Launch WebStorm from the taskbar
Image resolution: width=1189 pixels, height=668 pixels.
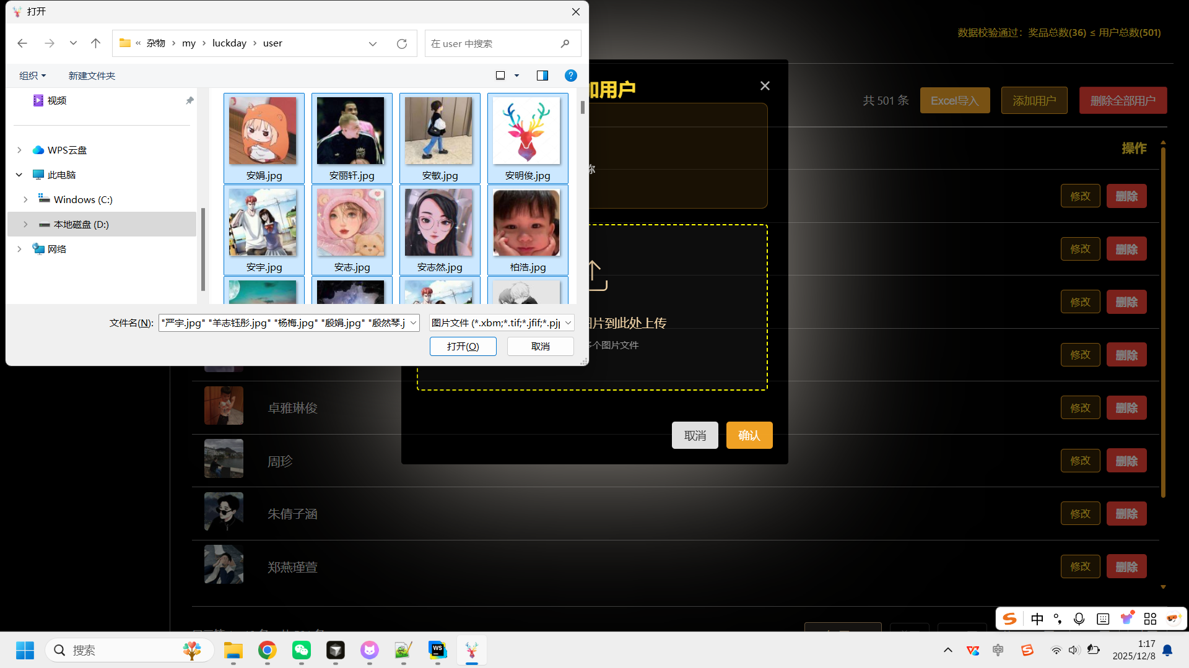[437, 650]
